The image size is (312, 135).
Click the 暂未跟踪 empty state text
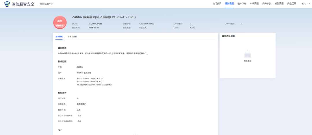tap(248, 61)
